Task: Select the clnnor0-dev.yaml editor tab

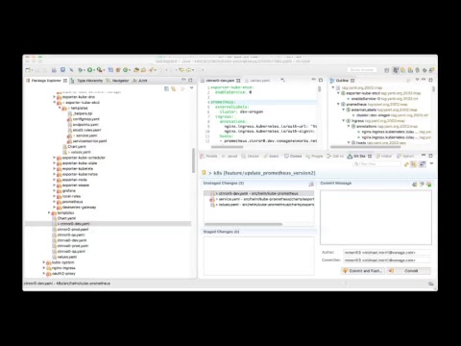Action: 220,81
